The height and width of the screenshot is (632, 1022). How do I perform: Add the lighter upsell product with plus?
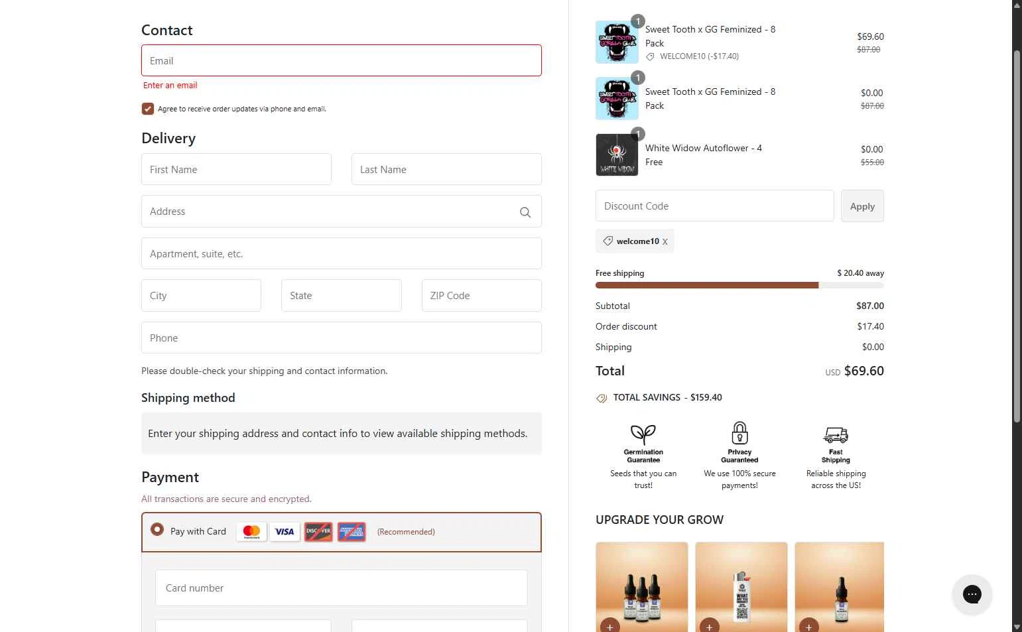710,626
